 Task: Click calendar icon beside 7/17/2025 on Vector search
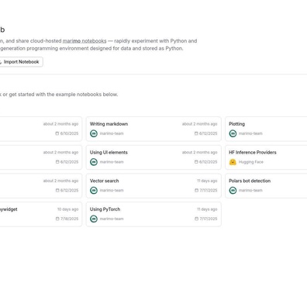[196, 191]
